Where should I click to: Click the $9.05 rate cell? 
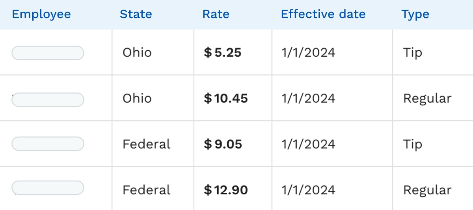point(223,144)
